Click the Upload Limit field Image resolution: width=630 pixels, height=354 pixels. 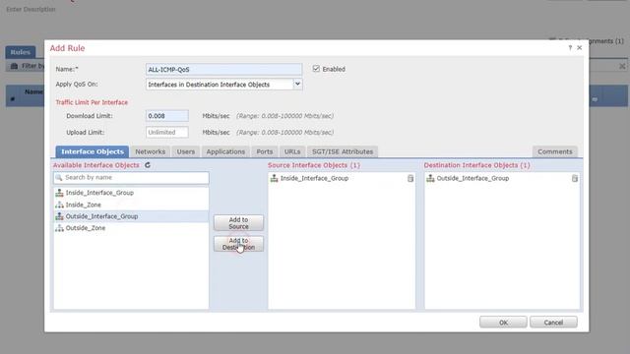(167, 132)
